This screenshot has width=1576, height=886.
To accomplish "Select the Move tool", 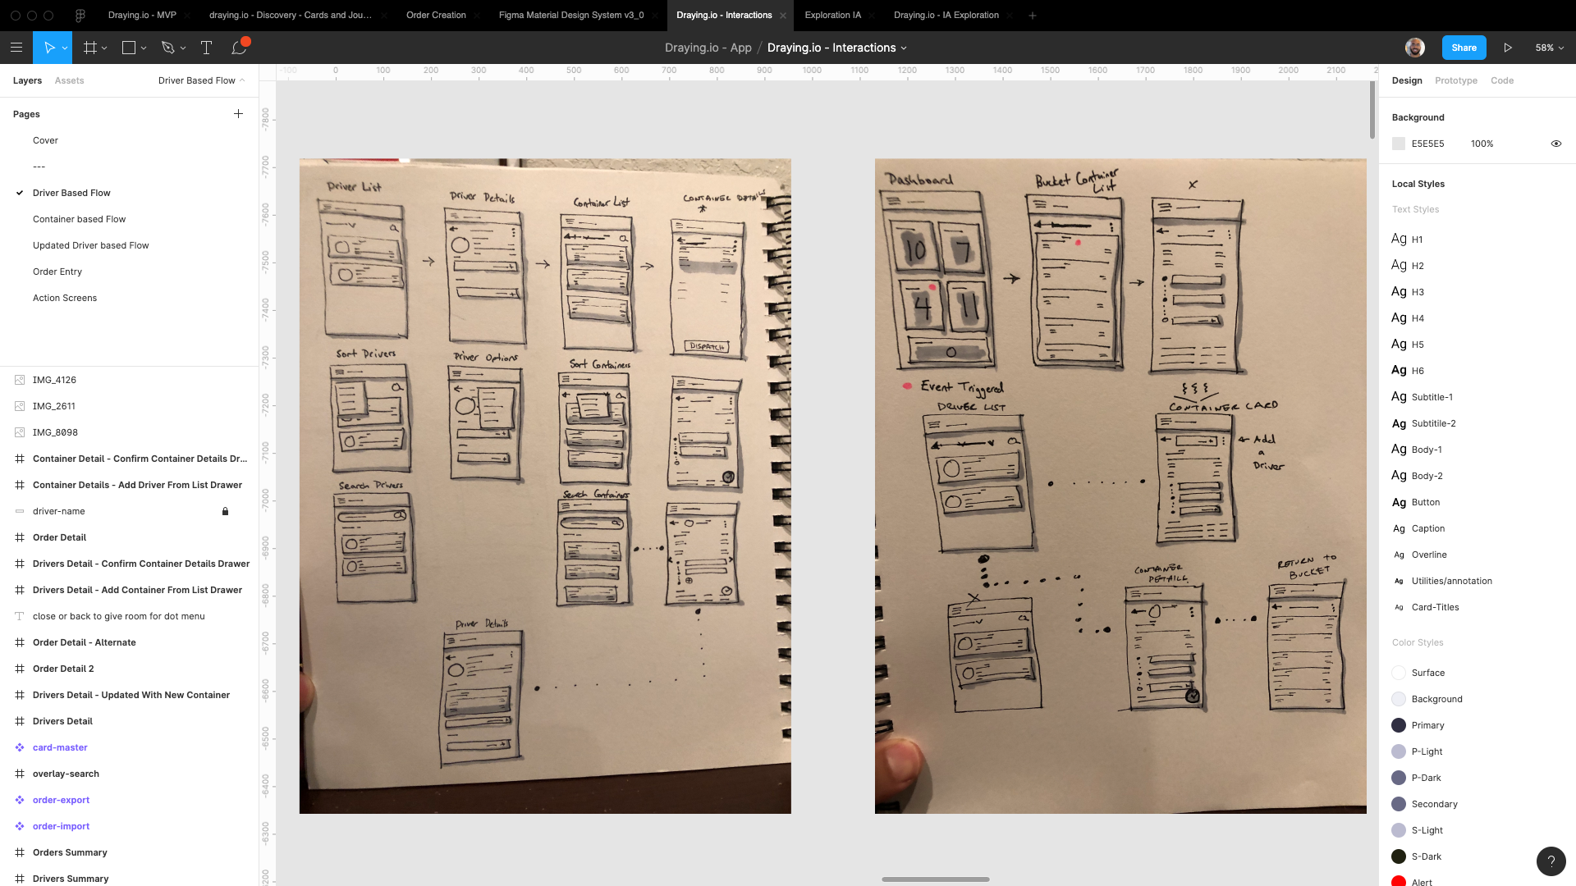I will 48,48.
